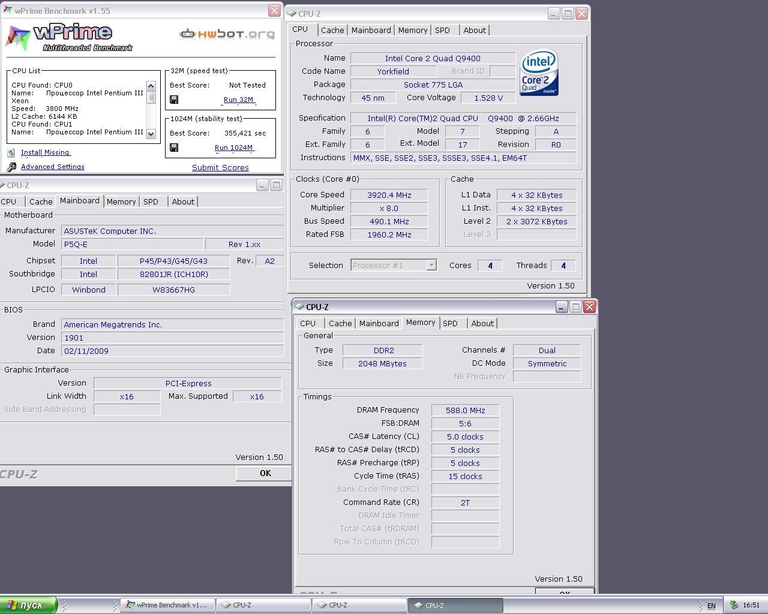The image size is (768, 614).
Task: Select the first CPU-Z taskbar button
Action: point(263,605)
